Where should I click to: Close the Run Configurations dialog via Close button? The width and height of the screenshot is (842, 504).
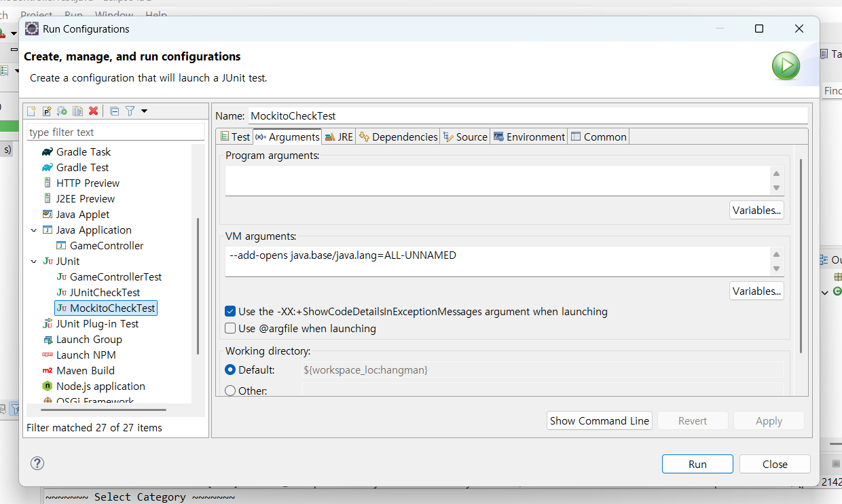775,464
